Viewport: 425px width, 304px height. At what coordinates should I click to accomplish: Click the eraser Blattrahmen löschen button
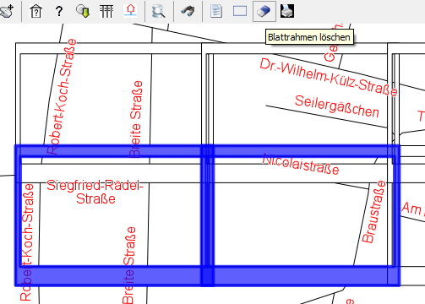pos(264,11)
